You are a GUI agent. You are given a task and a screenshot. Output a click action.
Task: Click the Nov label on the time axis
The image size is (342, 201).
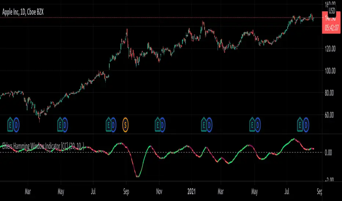159,191
